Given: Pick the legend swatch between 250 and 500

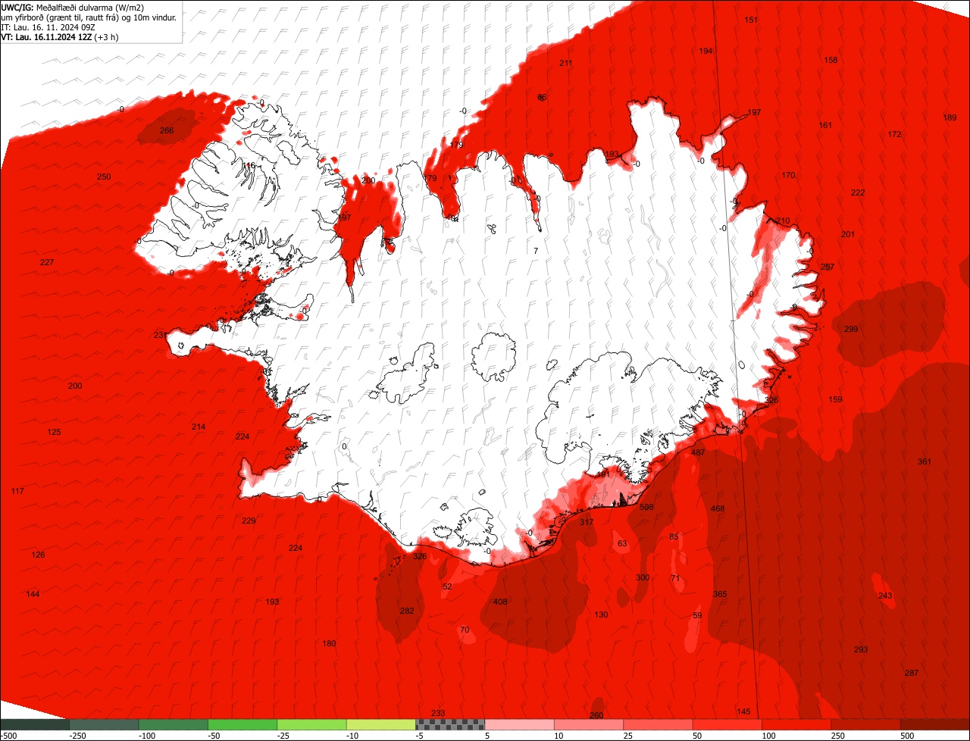Looking at the screenshot, I should coord(866,724).
